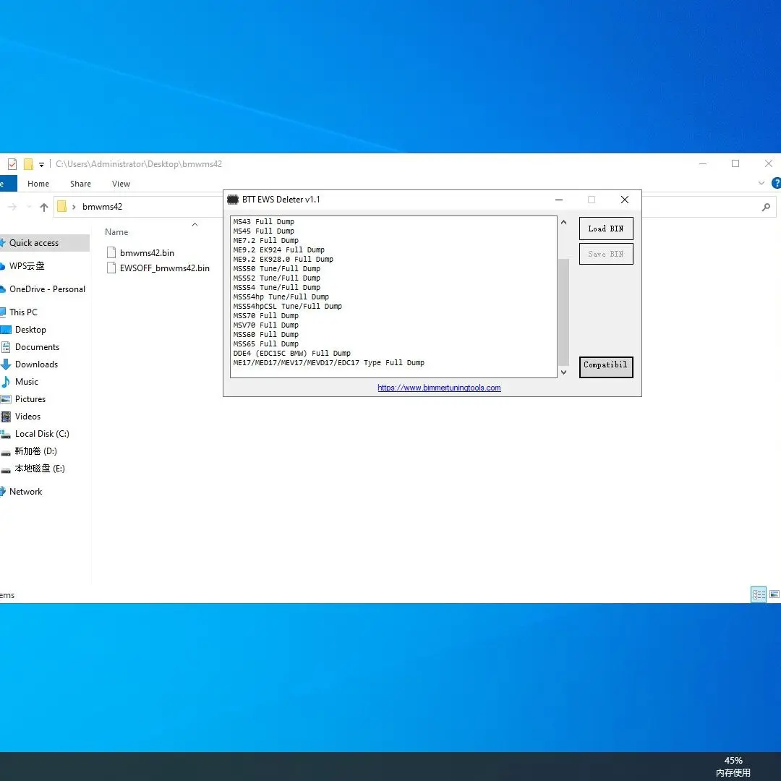Click the Desktop icon in the navigation pane
This screenshot has width=781, height=781.
(x=6, y=330)
